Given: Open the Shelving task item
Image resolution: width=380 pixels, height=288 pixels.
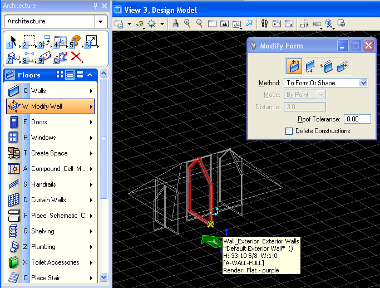Looking at the screenshot, I should pyautogui.click(x=51, y=231).
